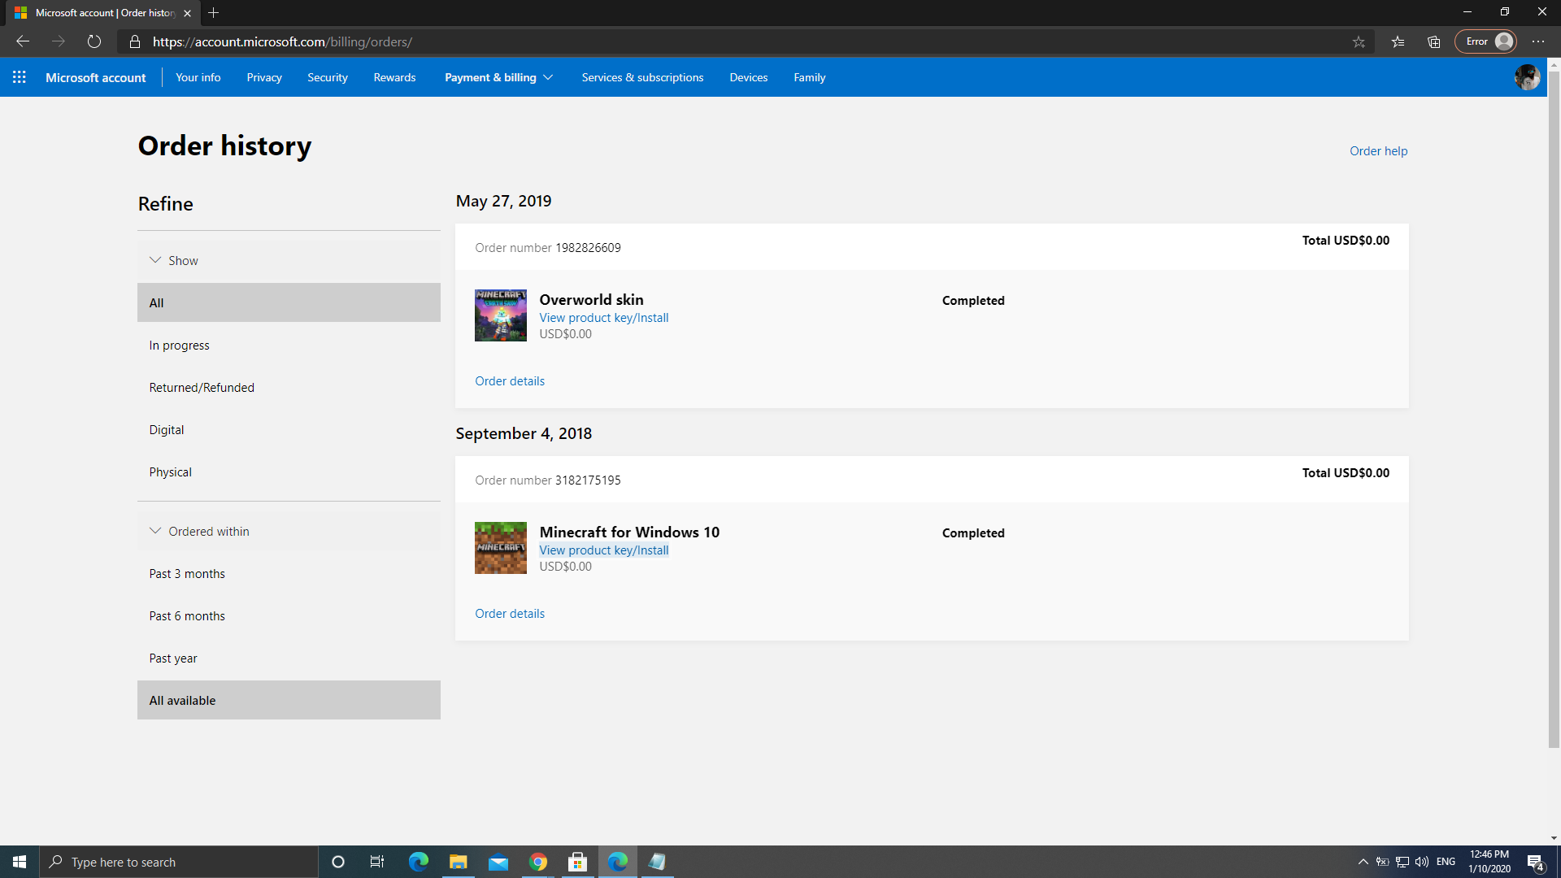This screenshot has width=1561, height=878.
Task: Open Task View on the taskbar
Action: tap(377, 862)
